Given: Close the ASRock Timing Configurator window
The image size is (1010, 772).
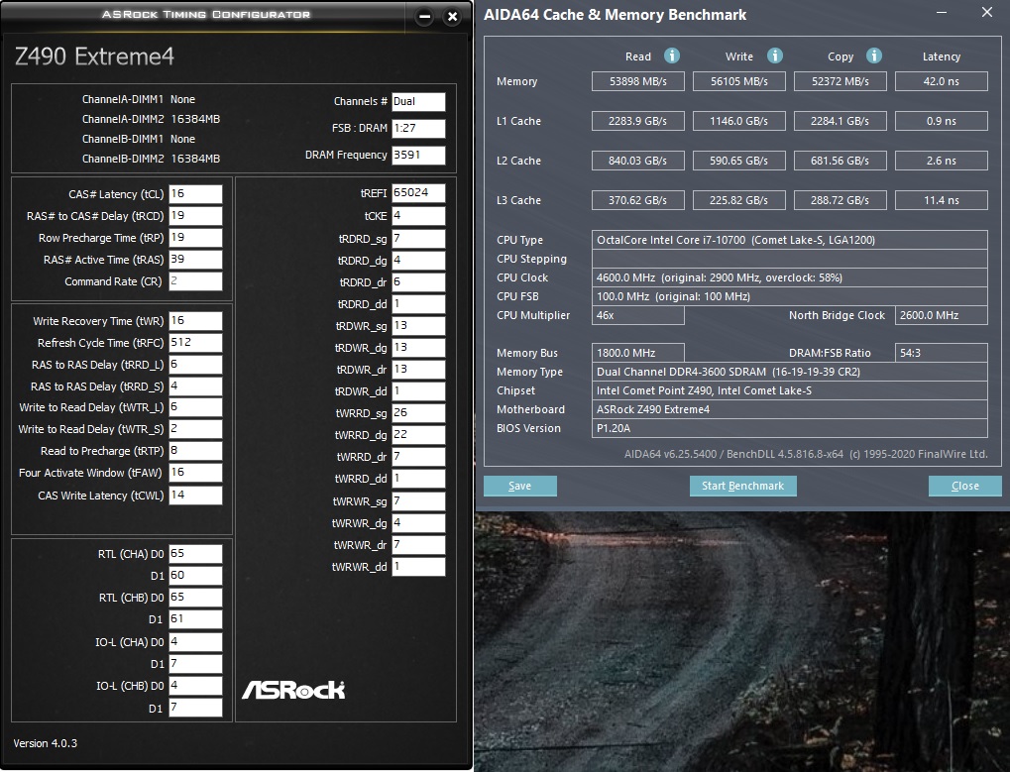Looking at the screenshot, I should 452,17.
